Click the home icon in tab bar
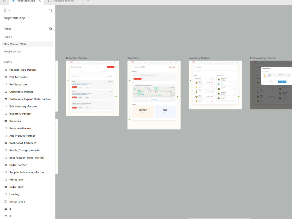292x219 pixels. 4,1
